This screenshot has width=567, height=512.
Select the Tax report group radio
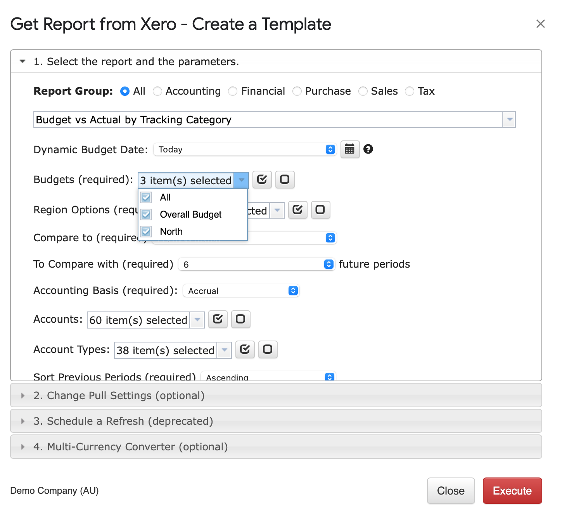click(x=409, y=91)
